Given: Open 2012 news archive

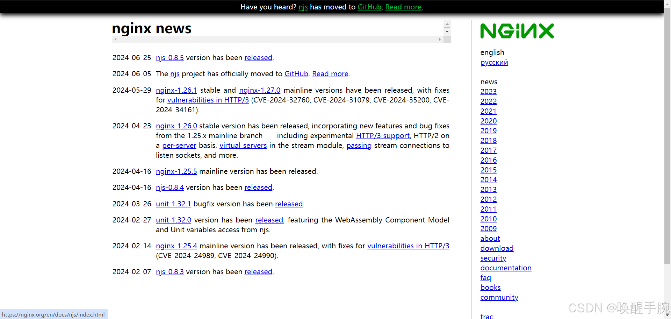Looking at the screenshot, I should tap(489, 199).
